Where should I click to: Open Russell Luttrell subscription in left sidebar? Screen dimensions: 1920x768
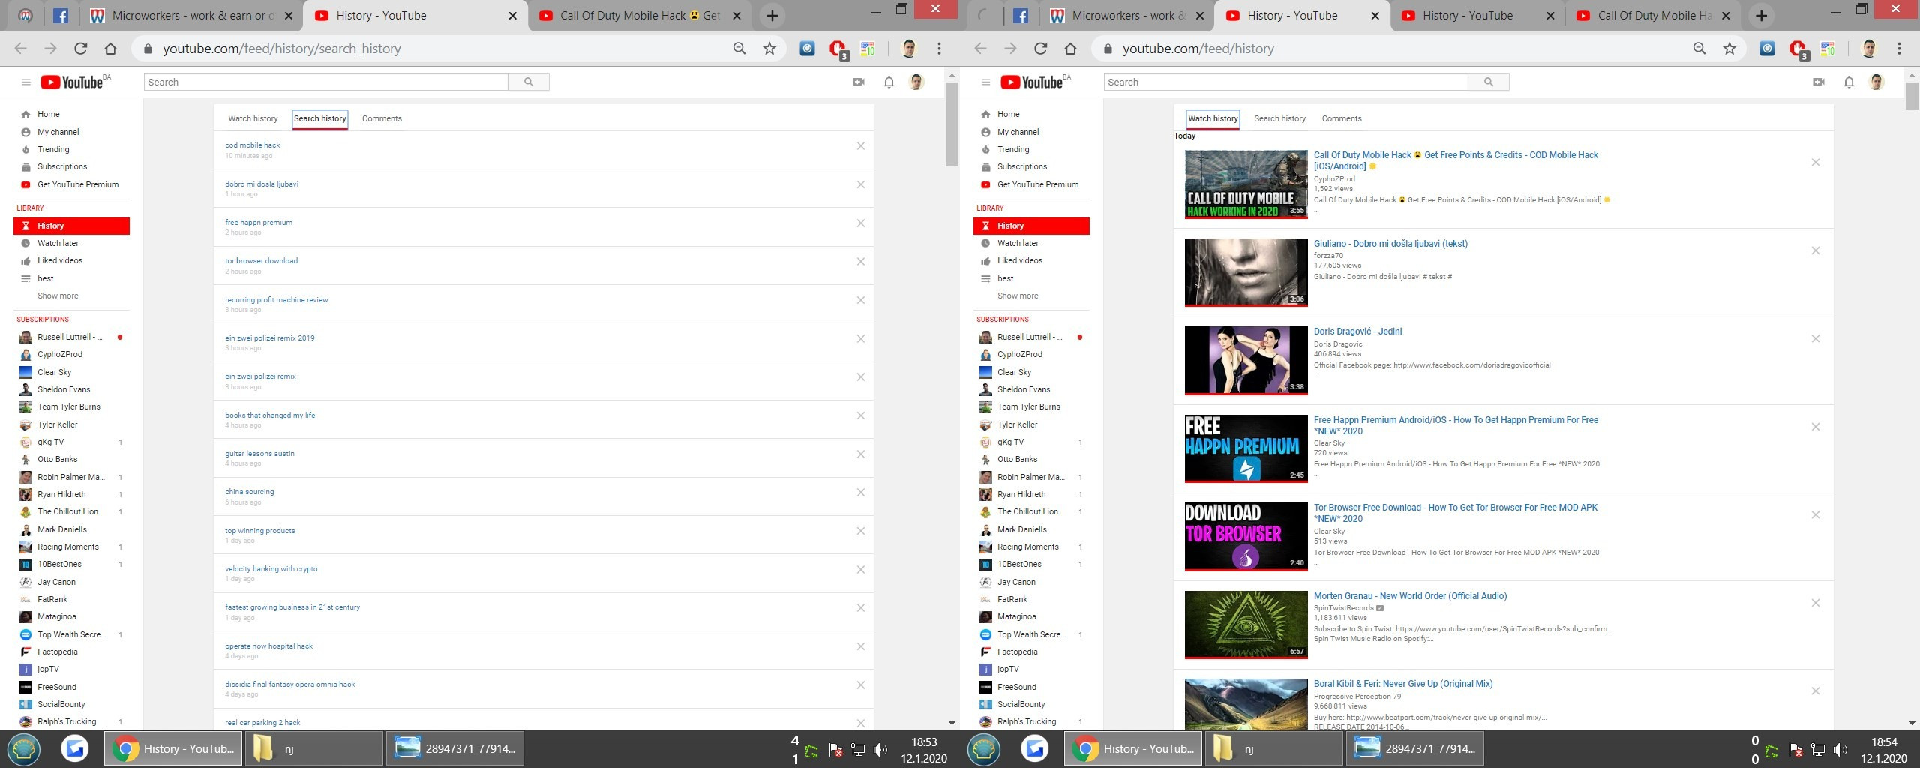(70, 337)
